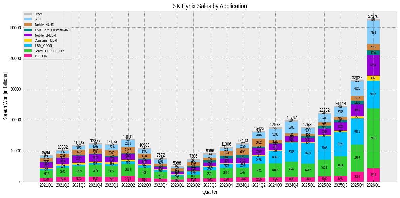Click the blue 6689 segment in 2025Q1 bar
This screenshot has height=198, width=400.
(308, 153)
